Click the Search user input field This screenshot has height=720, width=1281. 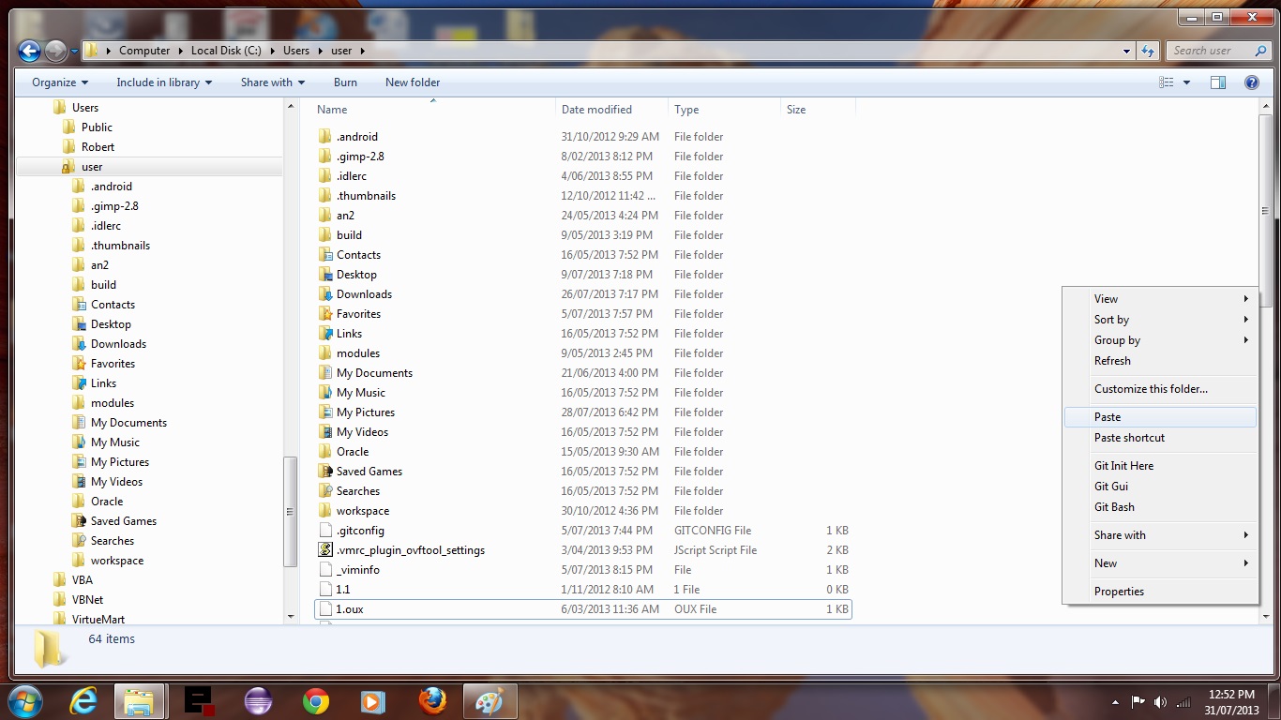(1210, 51)
